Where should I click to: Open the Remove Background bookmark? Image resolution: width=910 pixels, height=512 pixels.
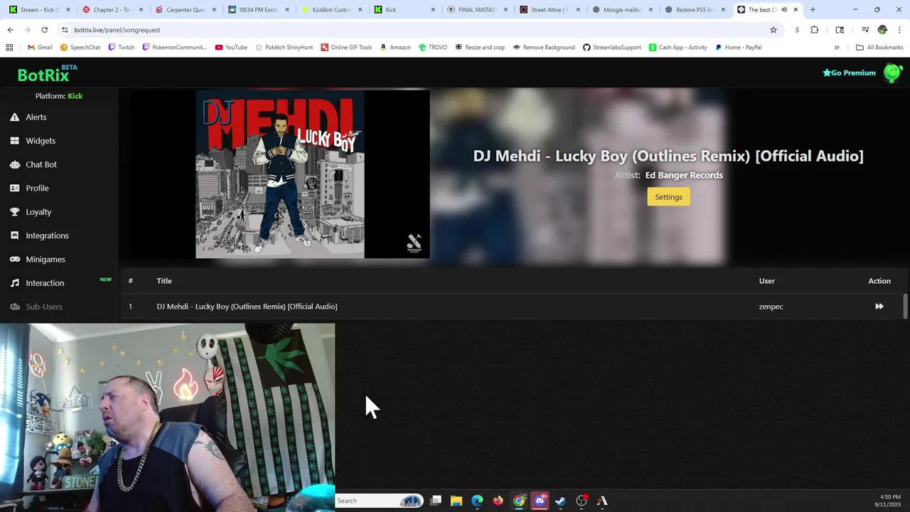544,48
